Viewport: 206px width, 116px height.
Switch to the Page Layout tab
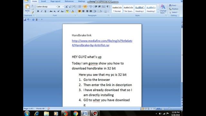55,1
